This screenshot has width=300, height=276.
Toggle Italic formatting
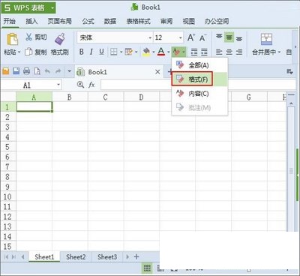click(x=91, y=52)
